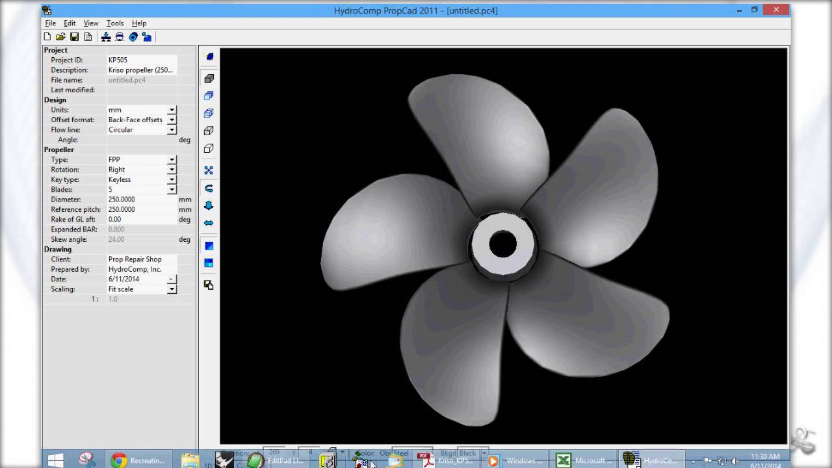Open the Tools menu
Screen dimensions: 832x468
coord(114,23)
